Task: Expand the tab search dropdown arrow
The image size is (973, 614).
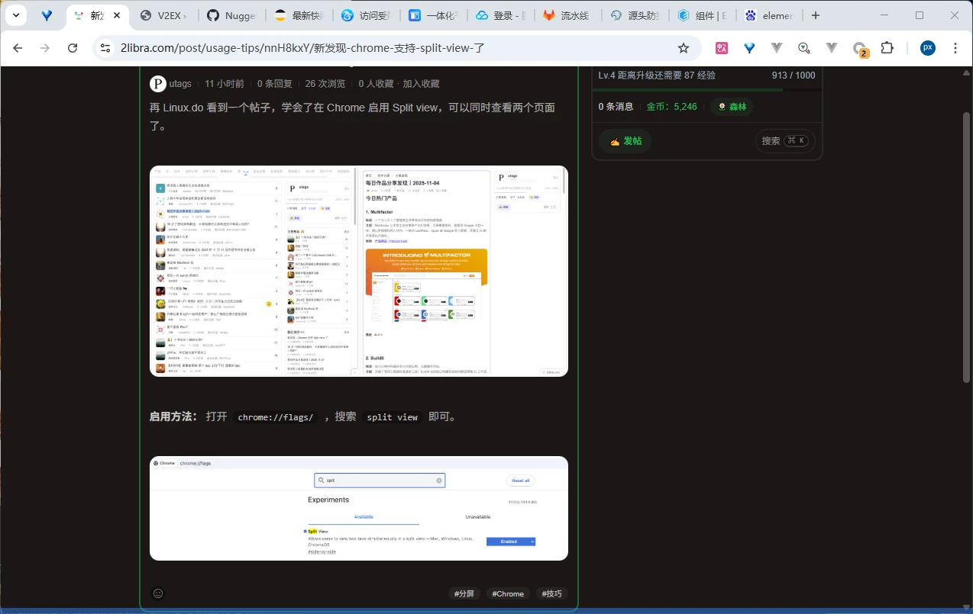Action: pyautogui.click(x=16, y=15)
